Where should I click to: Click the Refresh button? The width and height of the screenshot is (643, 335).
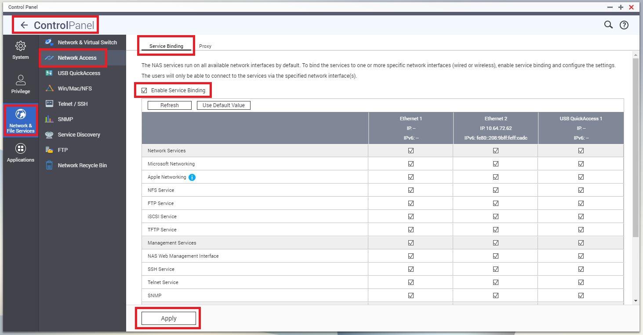click(170, 105)
